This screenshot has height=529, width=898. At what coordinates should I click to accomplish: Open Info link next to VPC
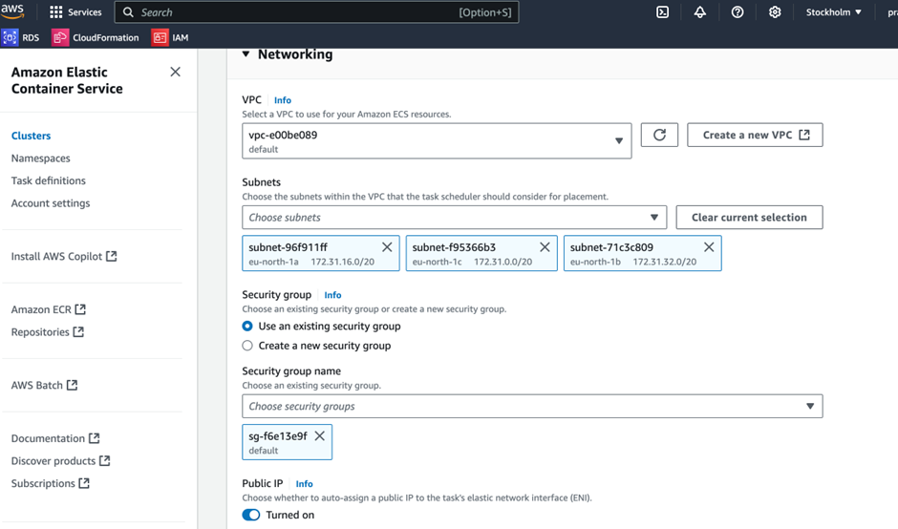(x=283, y=100)
